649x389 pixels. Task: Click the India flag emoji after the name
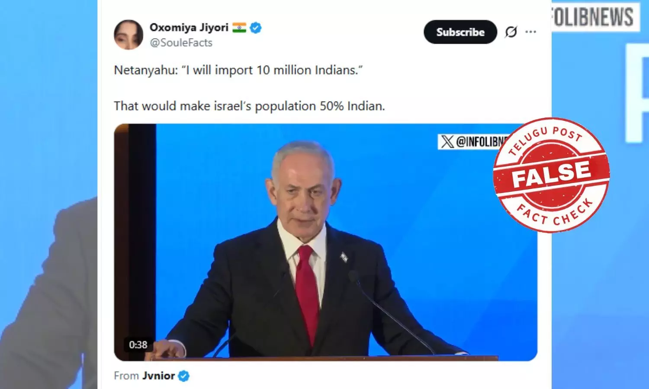coord(239,28)
